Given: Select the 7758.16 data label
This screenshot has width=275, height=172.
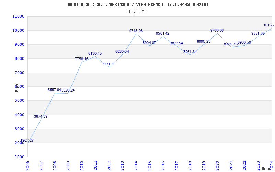Looking at the screenshot, I should coord(81,59).
